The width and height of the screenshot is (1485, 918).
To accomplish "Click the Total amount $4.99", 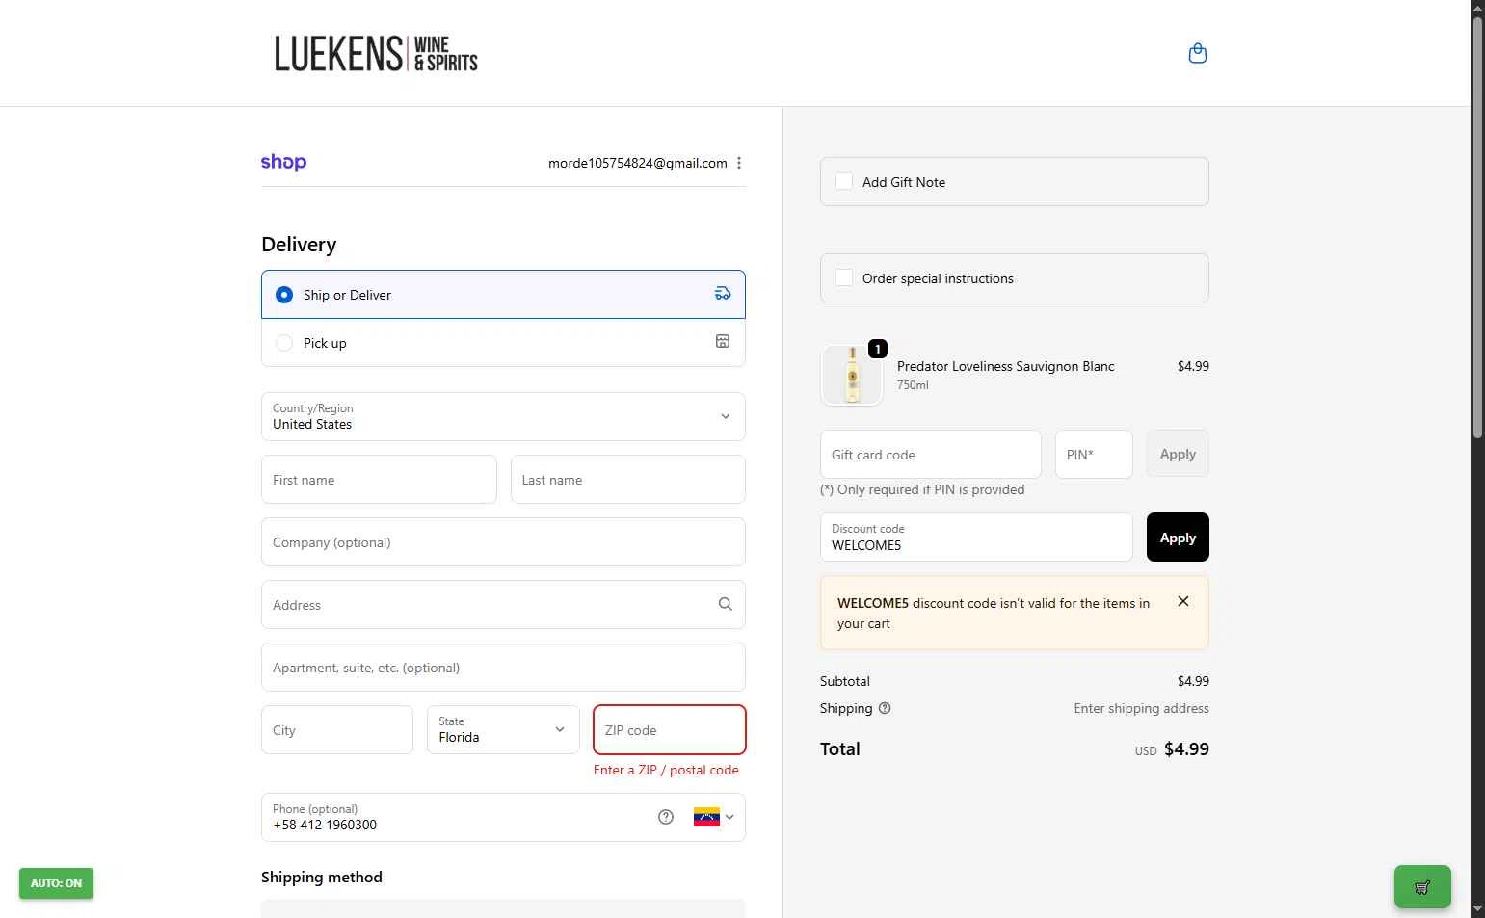I will pyautogui.click(x=1186, y=748).
